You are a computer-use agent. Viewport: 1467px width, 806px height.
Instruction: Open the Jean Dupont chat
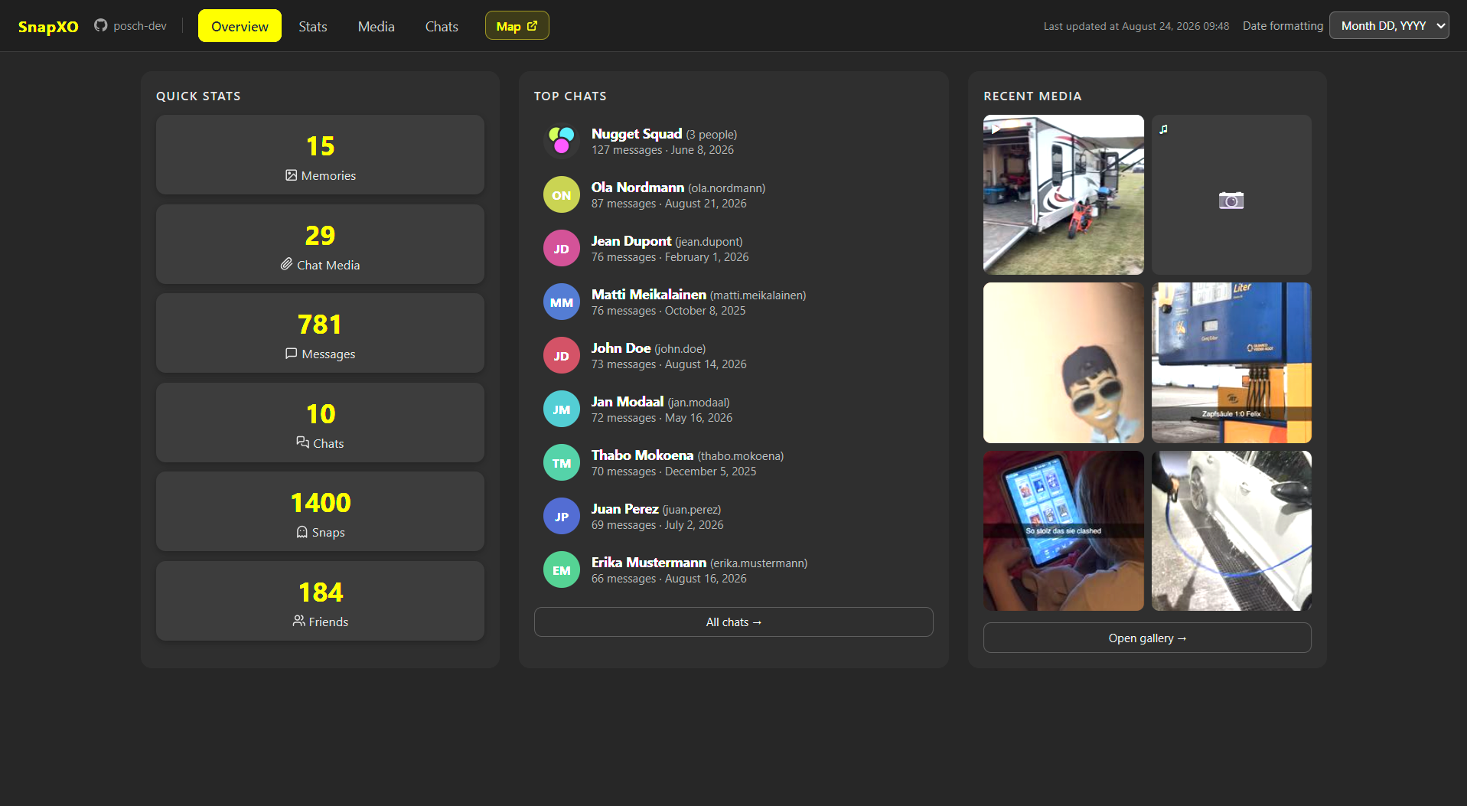coord(734,249)
